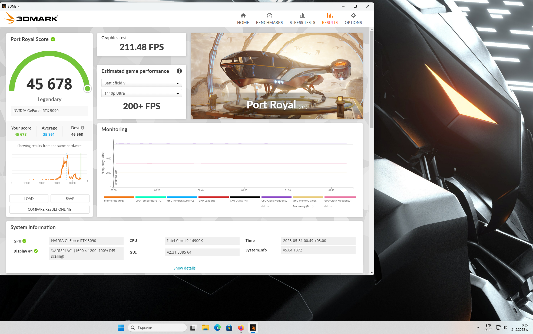Open the Windows Start menu
533x334 pixels.
(x=121, y=328)
